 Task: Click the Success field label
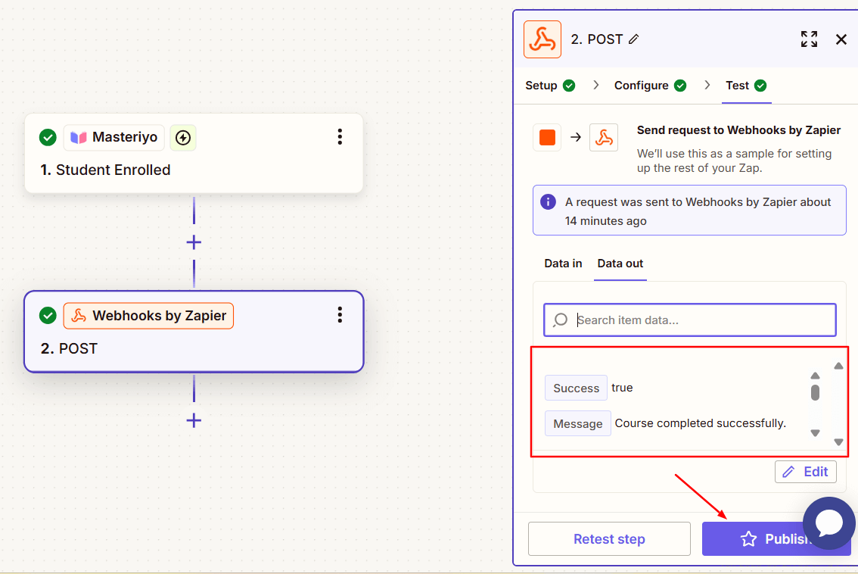pos(577,388)
